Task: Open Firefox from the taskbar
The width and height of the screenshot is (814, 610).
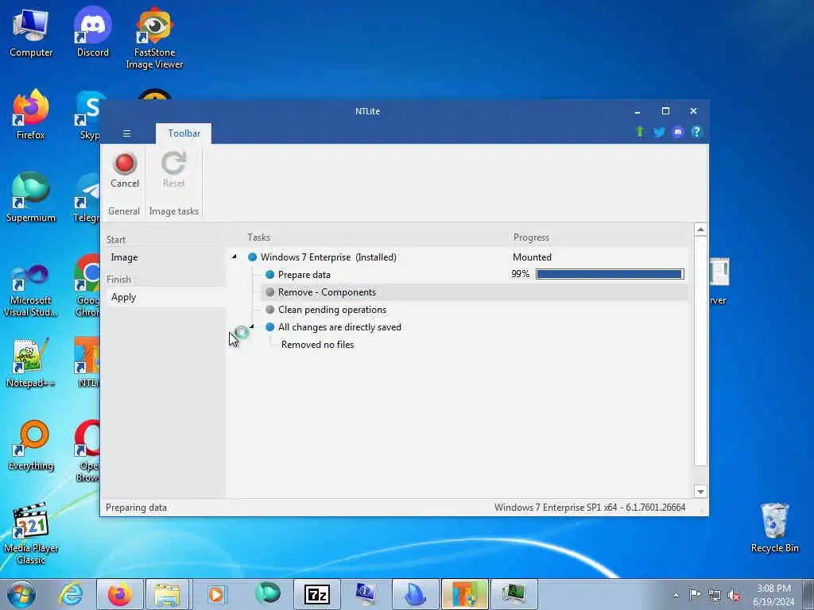Action: coord(120,594)
